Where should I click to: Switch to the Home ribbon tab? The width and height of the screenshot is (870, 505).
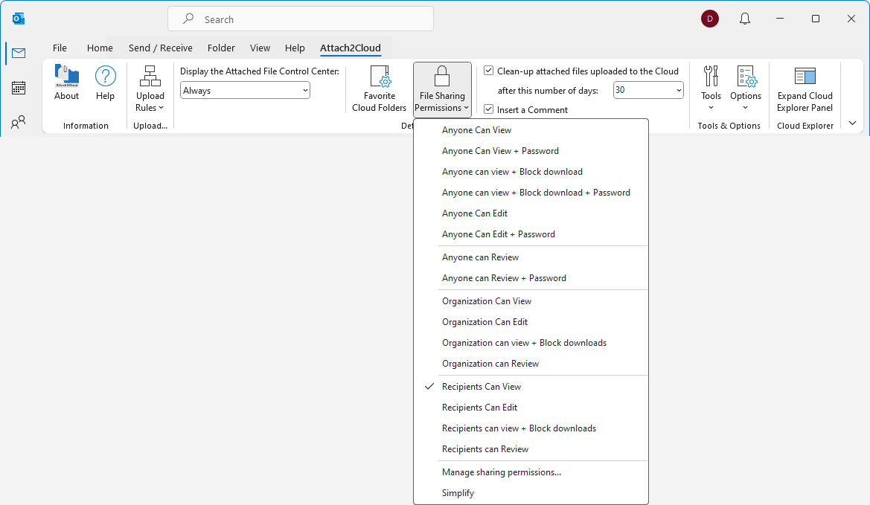tap(100, 47)
